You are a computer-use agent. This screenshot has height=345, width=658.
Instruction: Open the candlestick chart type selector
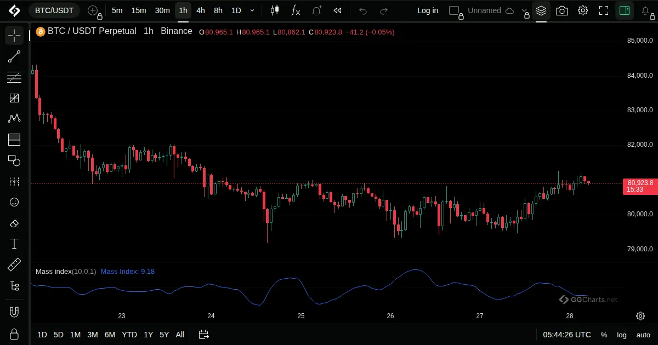tap(275, 10)
